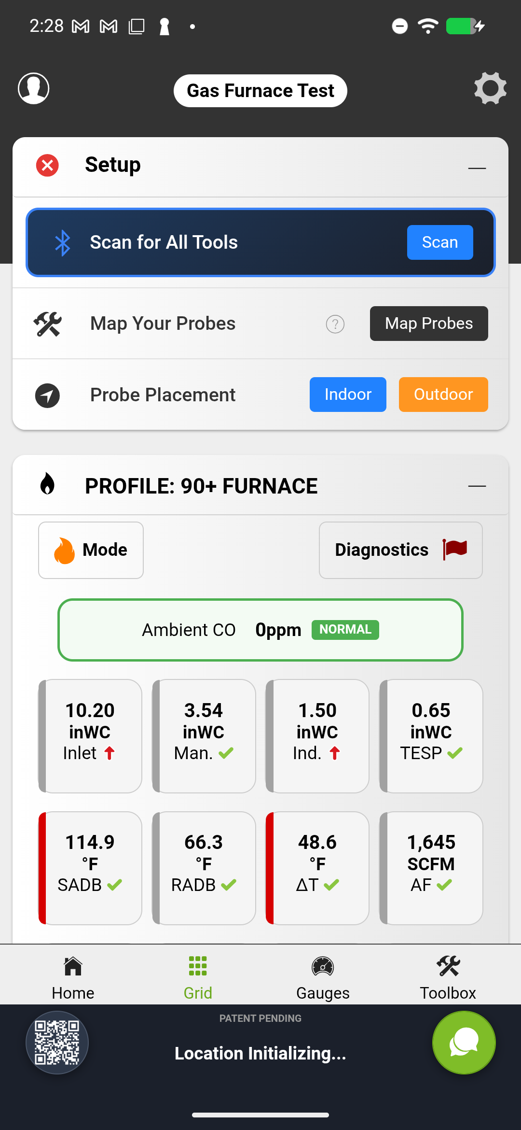Select the 48.6 °F ΔT tile
The image size is (521, 1130).
click(x=317, y=868)
